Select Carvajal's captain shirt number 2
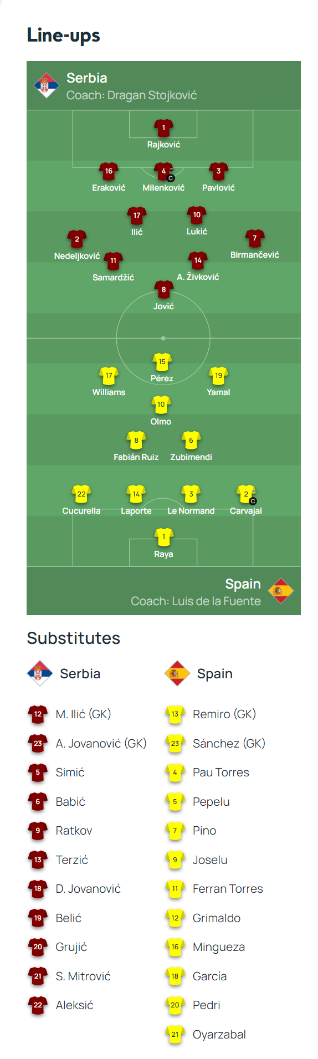 (x=247, y=495)
